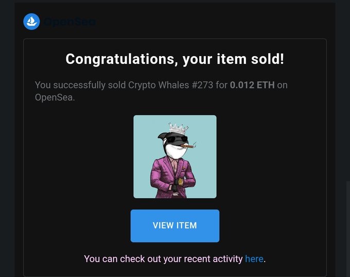The image size is (350, 277).
Task: Follow the 'here' recent activity link
Action: pyautogui.click(x=254, y=259)
